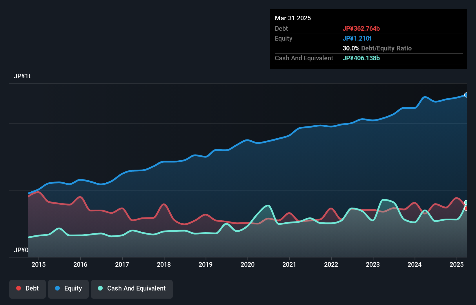
Task: Select the 2025 x-axis label
Action: 457,264
